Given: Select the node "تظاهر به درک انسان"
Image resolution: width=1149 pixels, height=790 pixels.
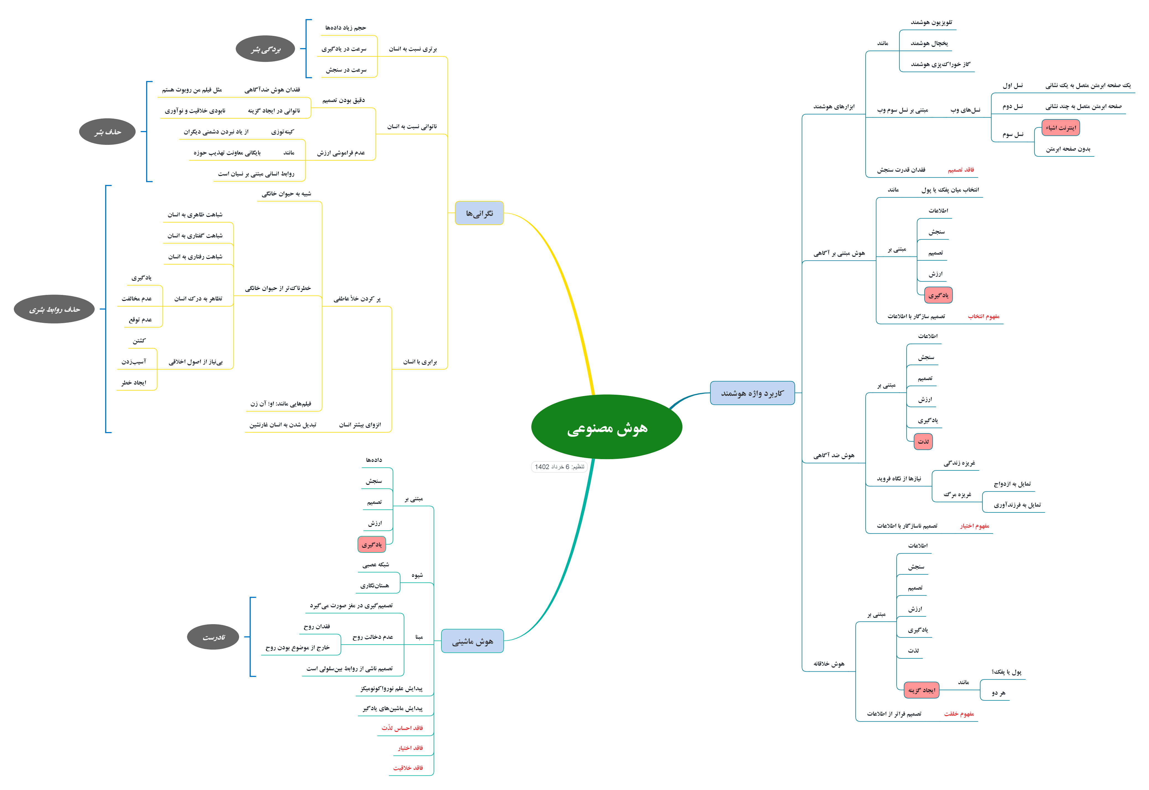Looking at the screenshot, I should coord(198,299).
